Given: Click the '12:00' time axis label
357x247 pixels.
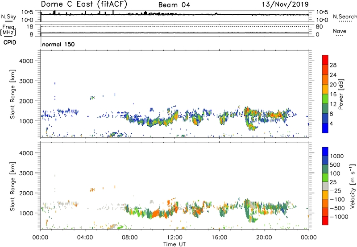Looking at the screenshot, I should (174, 238).
